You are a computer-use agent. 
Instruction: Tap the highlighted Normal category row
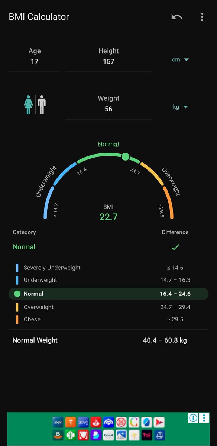coord(108,294)
